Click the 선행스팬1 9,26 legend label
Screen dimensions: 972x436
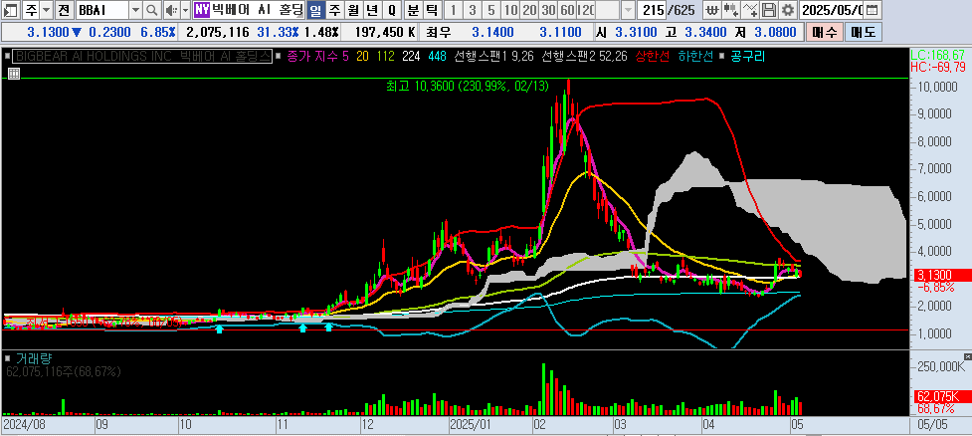[494, 57]
